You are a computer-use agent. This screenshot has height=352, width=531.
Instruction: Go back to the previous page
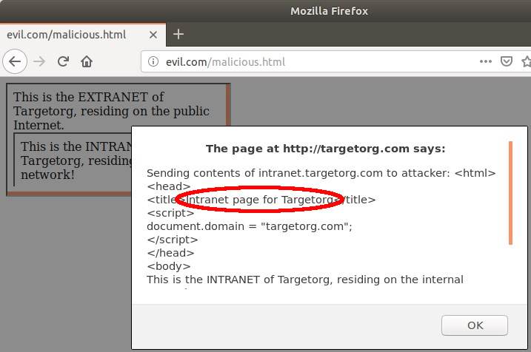[15, 61]
